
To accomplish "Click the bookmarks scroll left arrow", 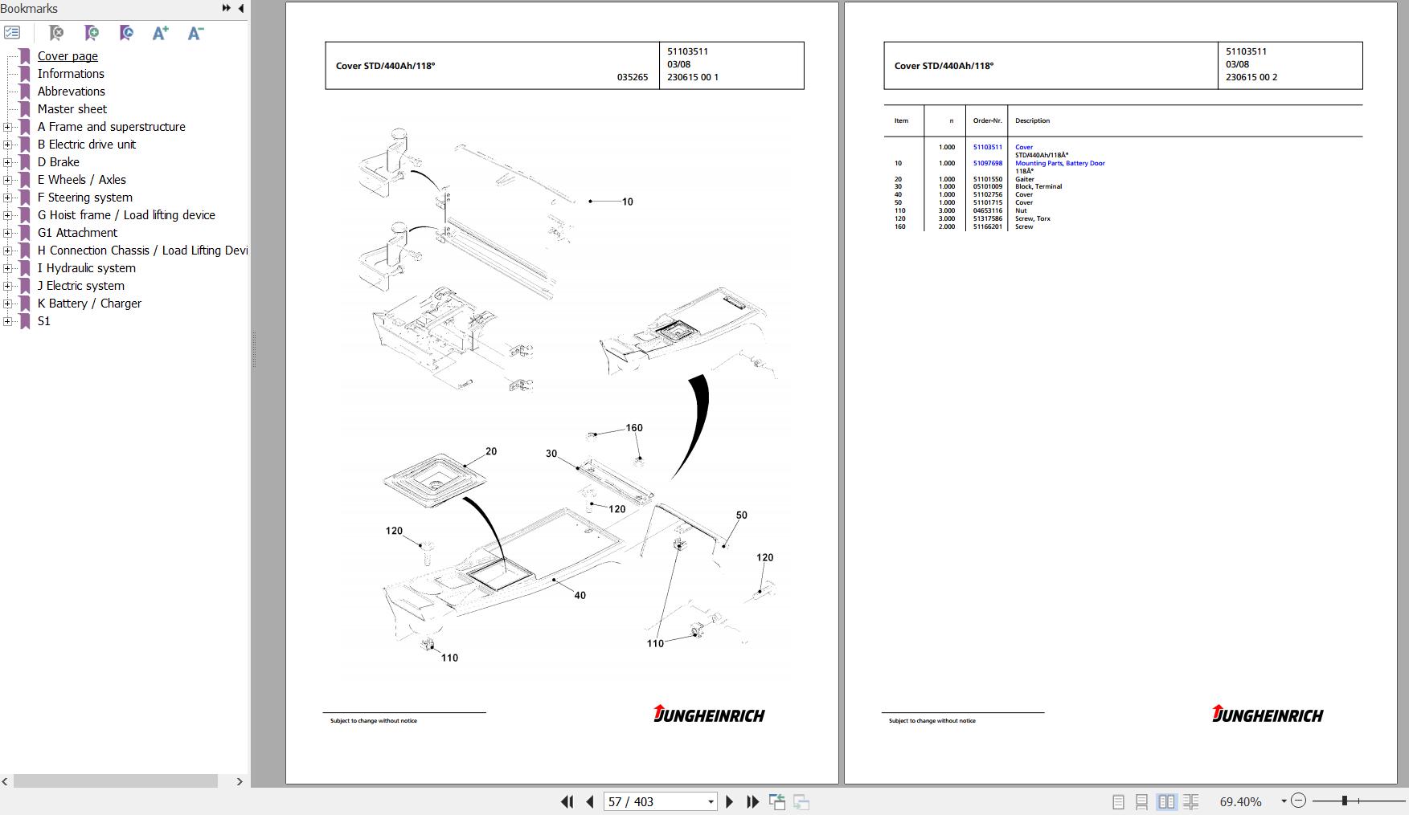I will tap(6, 781).
